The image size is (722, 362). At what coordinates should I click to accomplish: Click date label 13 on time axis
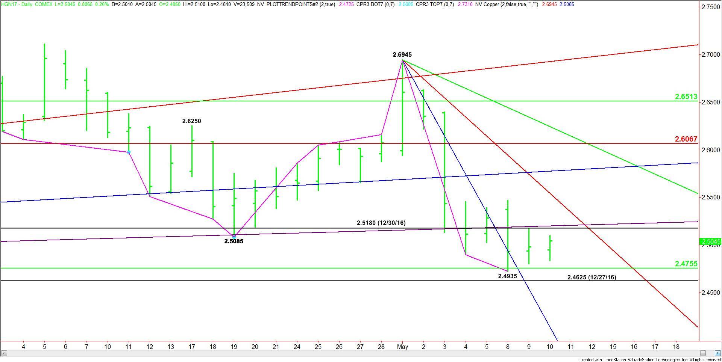170,347
